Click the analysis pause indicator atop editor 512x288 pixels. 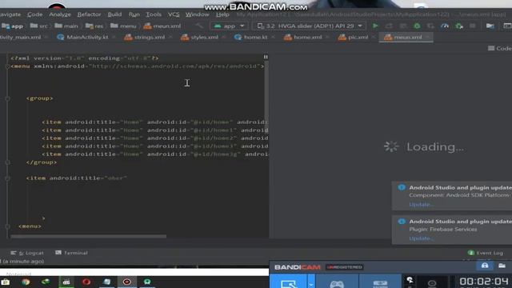266,57
